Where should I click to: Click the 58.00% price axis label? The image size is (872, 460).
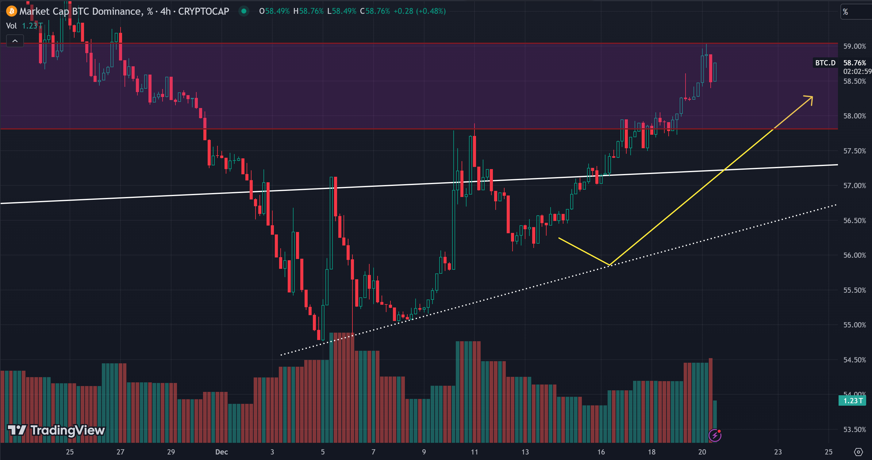[x=855, y=116]
